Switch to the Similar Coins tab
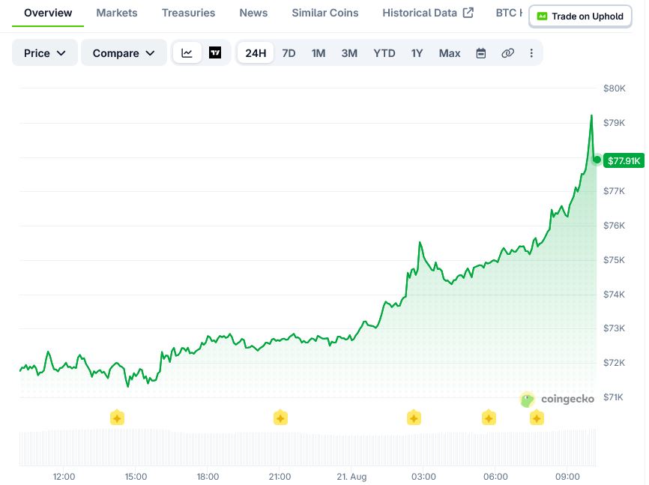Image resolution: width=649 pixels, height=485 pixels. (x=325, y=13)
